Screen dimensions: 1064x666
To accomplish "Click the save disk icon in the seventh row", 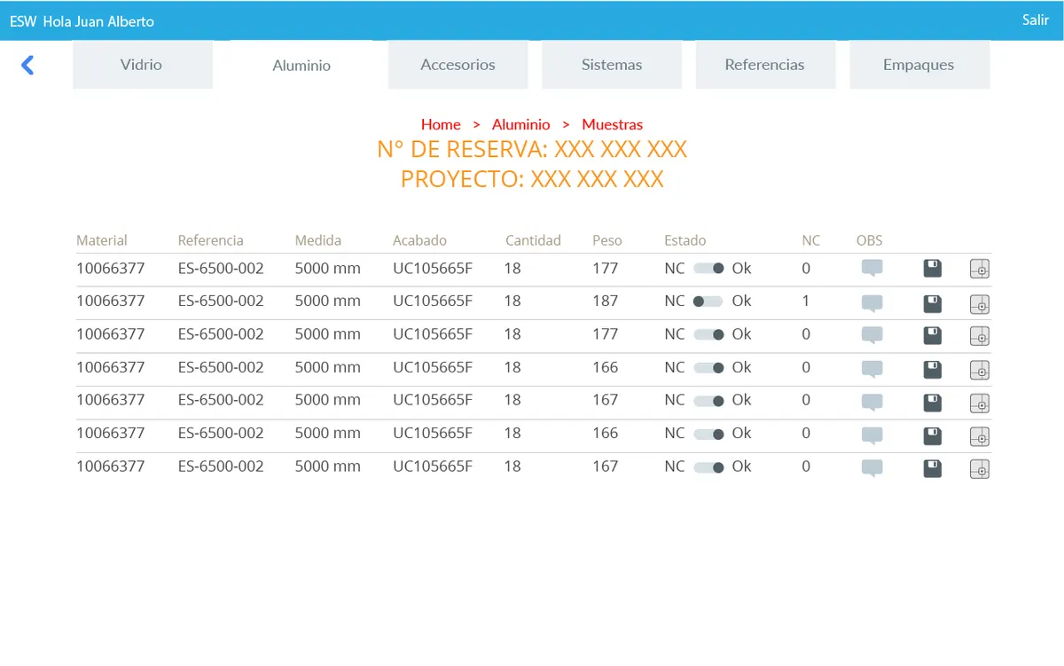I will pyautogui.click(x=933, y=468).
